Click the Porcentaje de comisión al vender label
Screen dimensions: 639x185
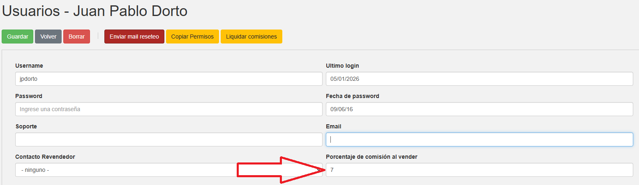coord(371,157)
